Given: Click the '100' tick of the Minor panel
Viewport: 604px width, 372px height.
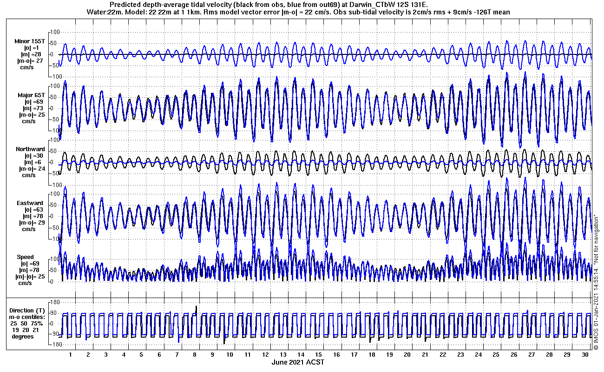Looking at the screenshot, I should (55, 32).
